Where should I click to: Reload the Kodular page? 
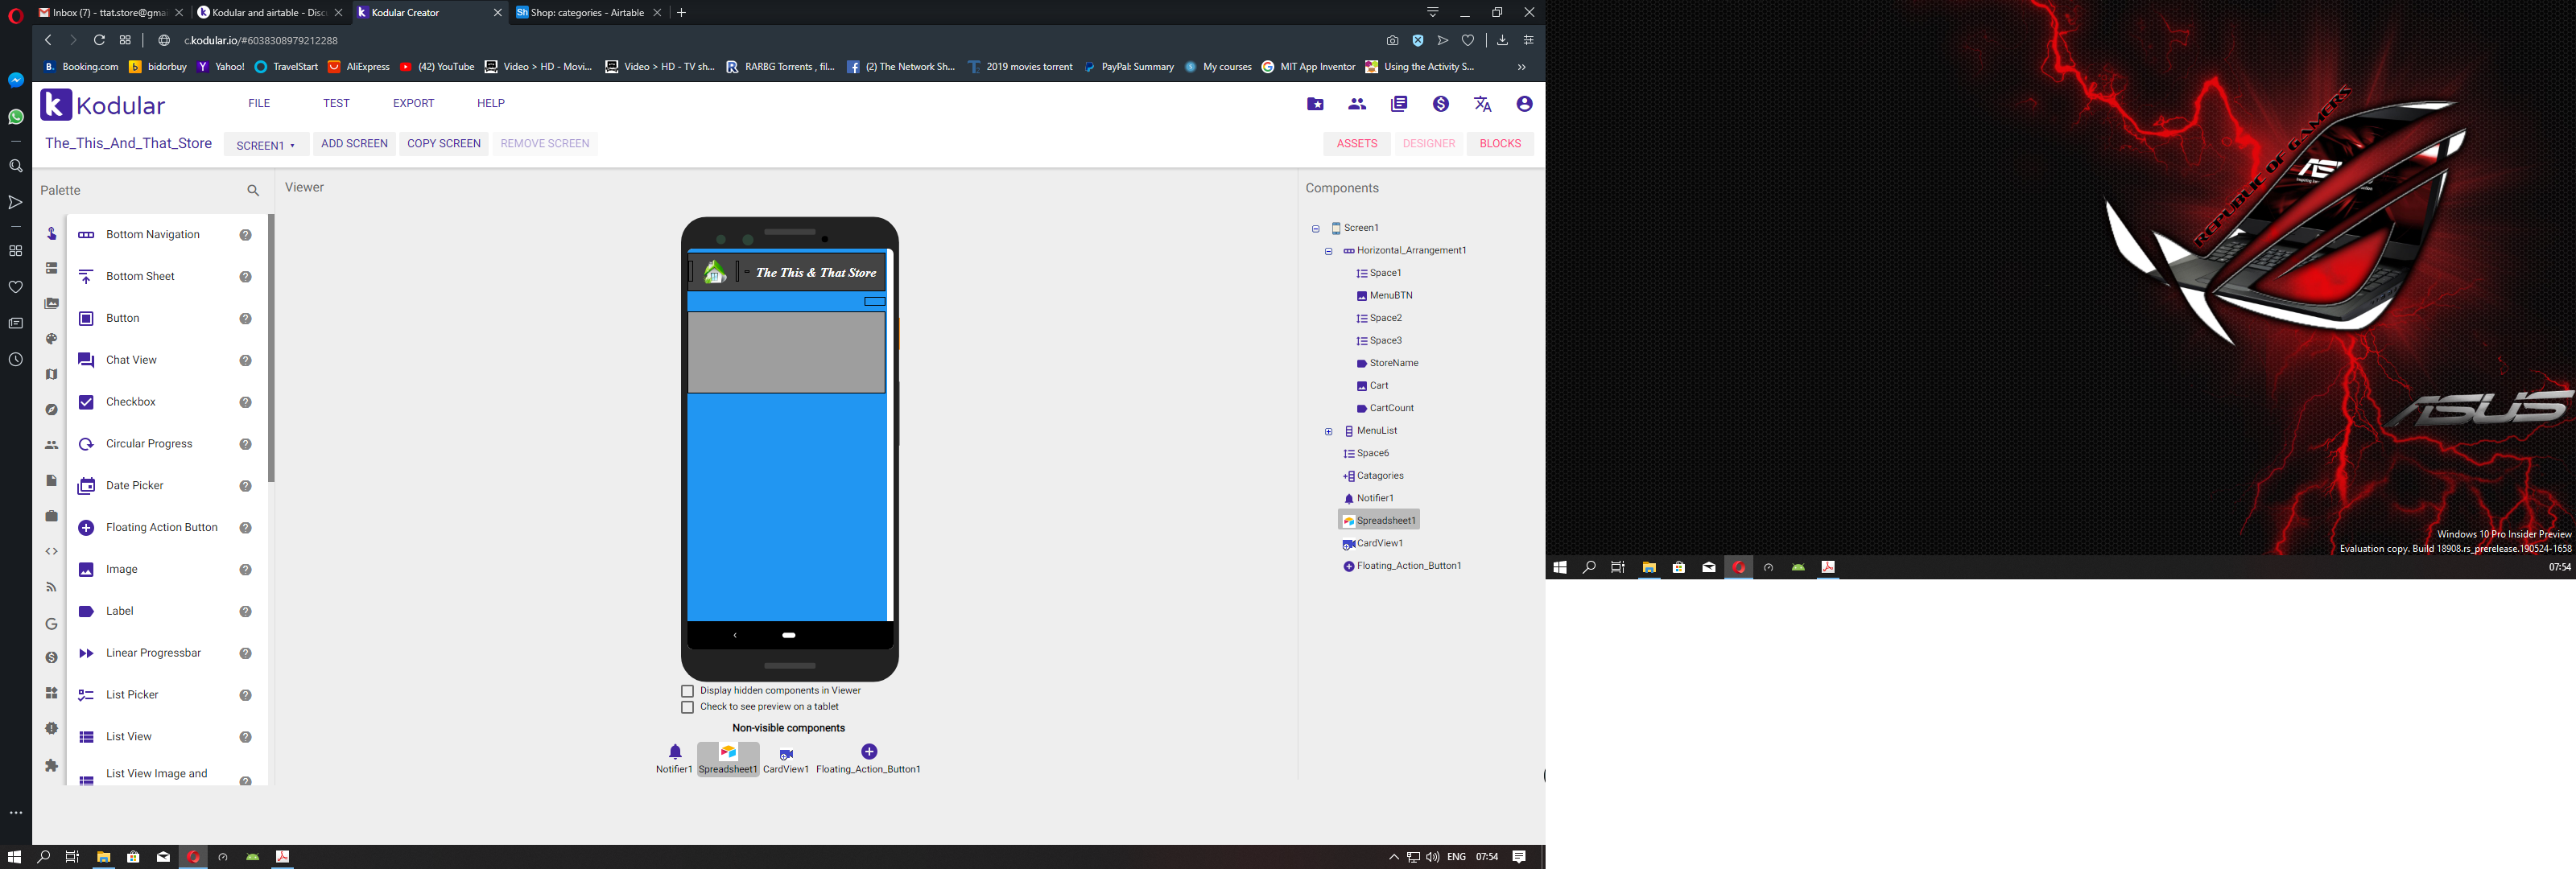click(x=99, y=40)
